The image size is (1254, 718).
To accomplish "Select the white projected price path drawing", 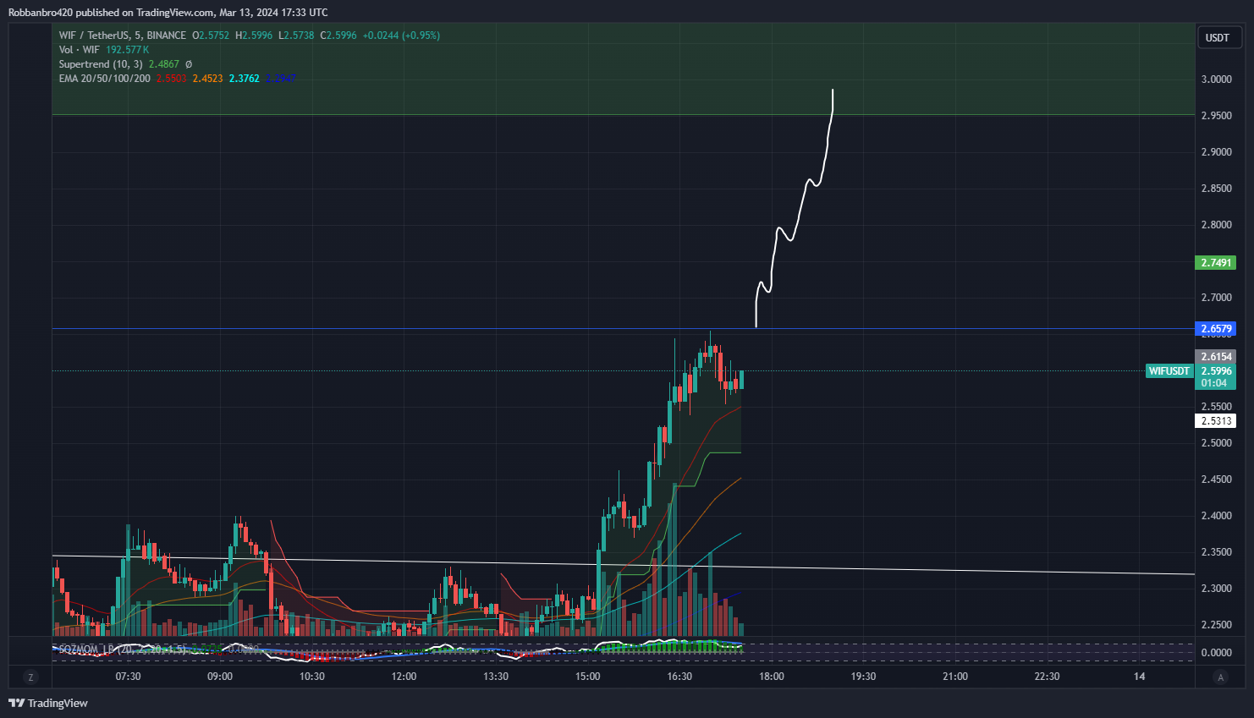I will 795,209.
